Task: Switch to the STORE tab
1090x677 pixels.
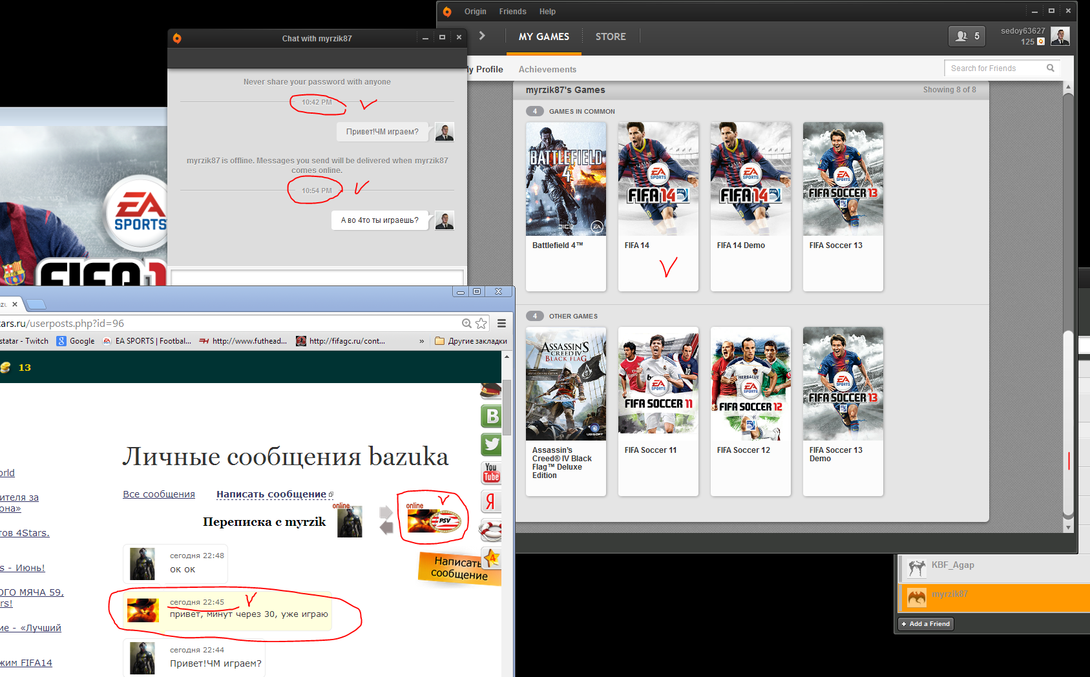Action: (x=611, y=37)
